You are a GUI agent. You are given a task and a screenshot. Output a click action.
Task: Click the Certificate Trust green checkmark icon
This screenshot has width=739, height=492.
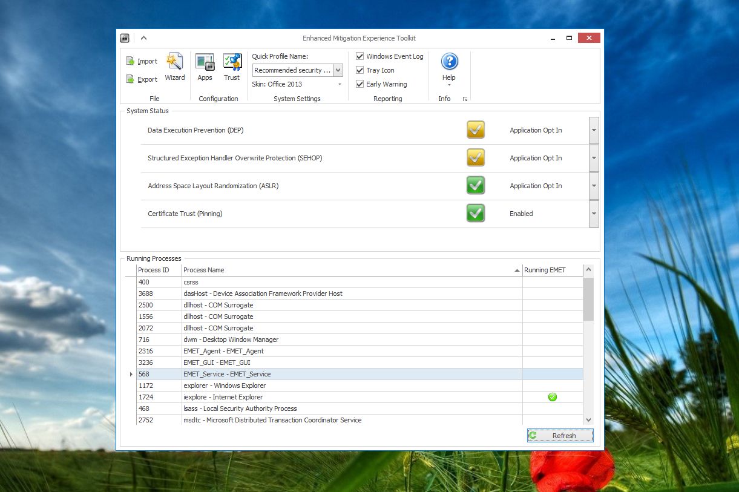tap(476, 214)
